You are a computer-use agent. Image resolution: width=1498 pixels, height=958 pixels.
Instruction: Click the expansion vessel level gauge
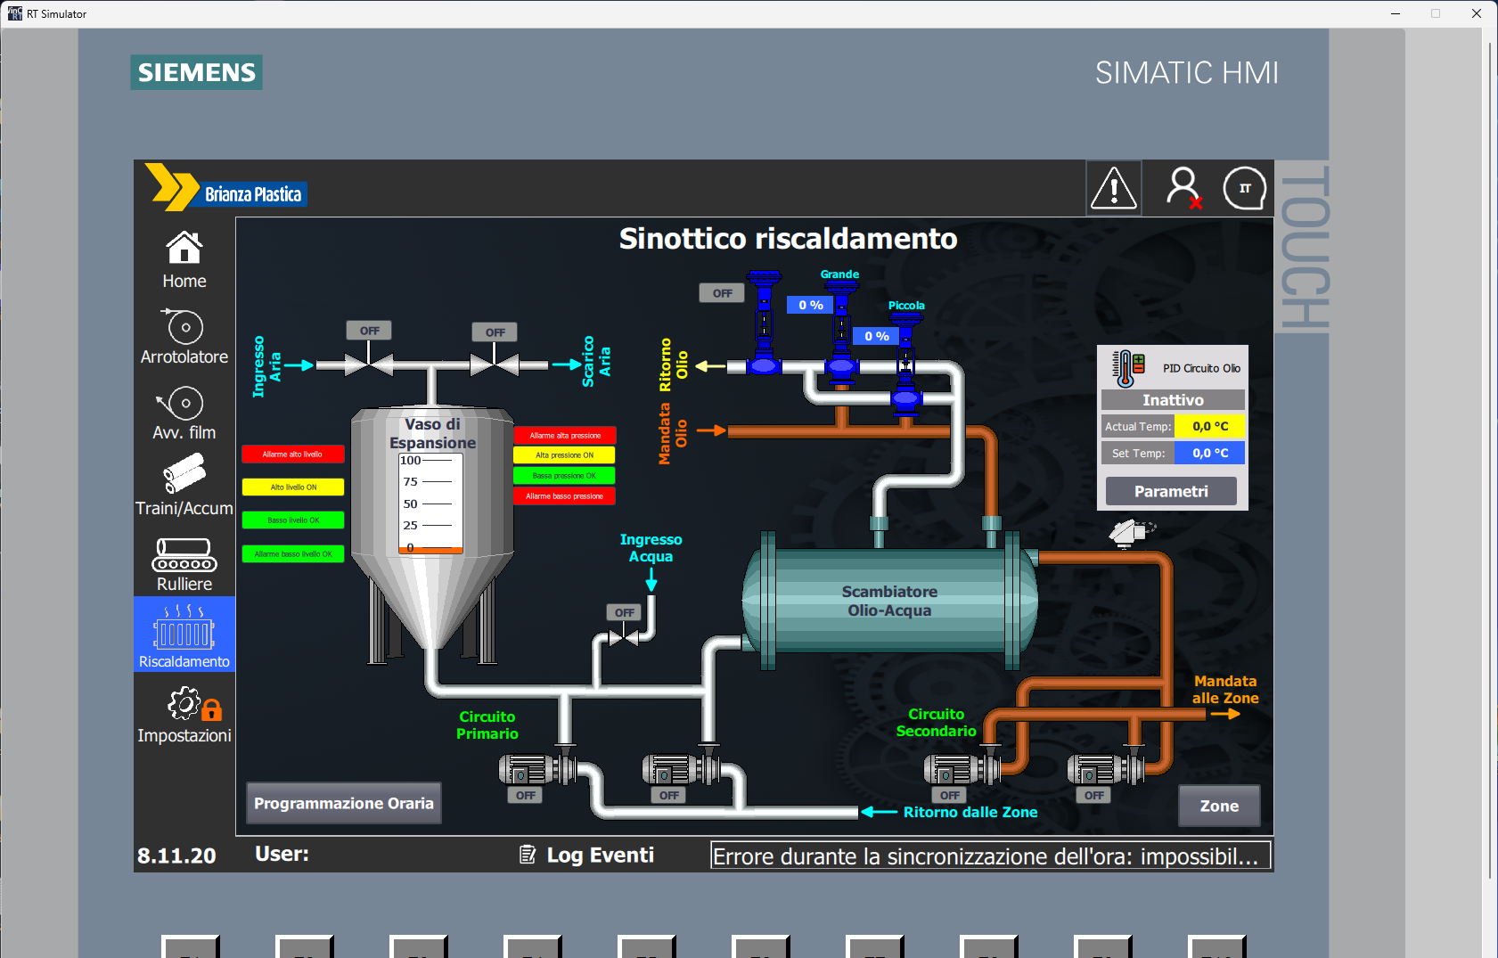(x=430, y=504)
